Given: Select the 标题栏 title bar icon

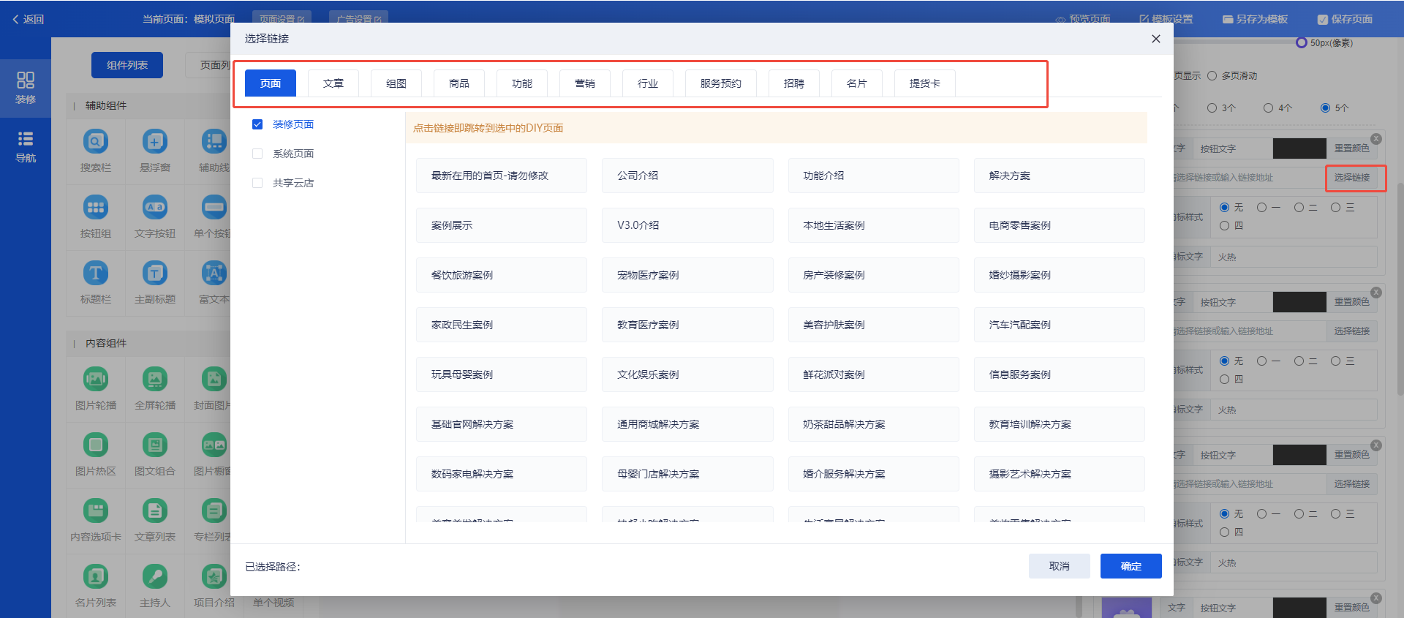Looking at the screenshot, I should tap(96, 274).
